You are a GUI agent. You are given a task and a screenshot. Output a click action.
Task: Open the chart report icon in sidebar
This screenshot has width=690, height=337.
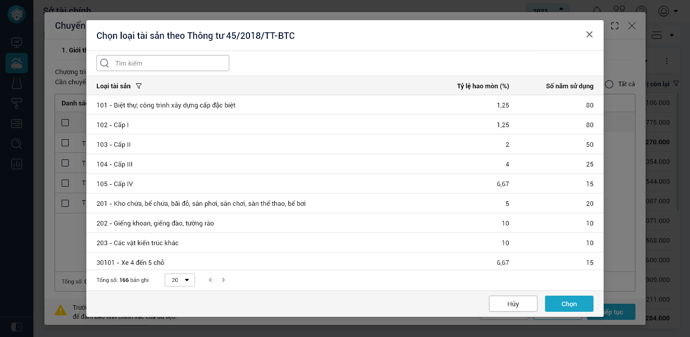(17, 164)
